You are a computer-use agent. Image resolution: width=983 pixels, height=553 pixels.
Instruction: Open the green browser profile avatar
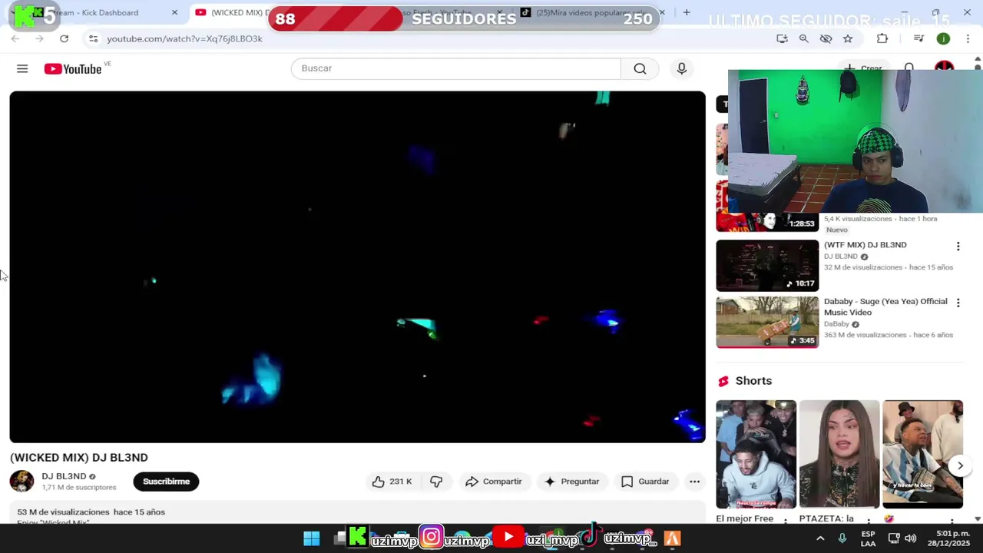(x=943, y=38)
